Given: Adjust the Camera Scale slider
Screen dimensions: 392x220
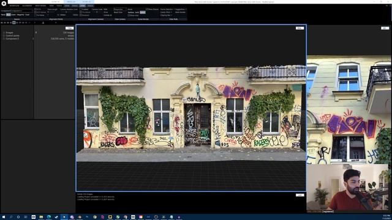Looking at the screenshot, I should tap(97, 12).
